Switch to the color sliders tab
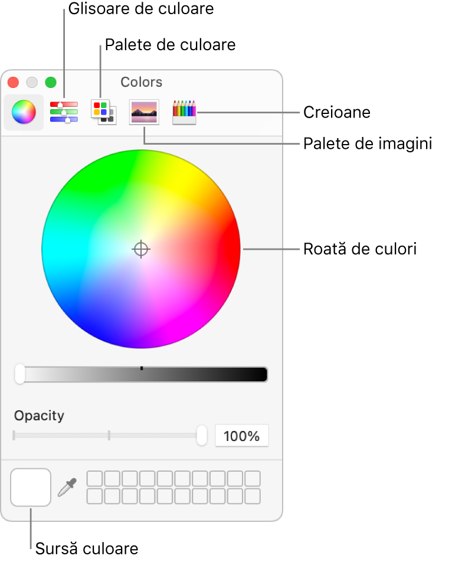The width and height of the screenshot is (452, 562). pos(64,112)
